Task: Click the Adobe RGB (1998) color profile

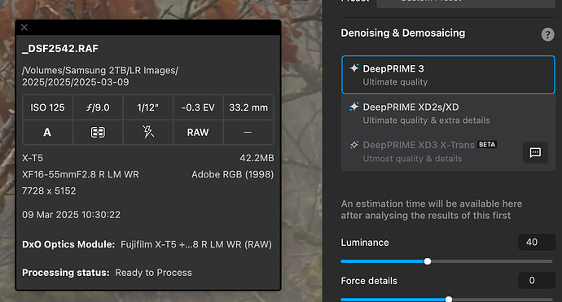Action: pos(233,174)
